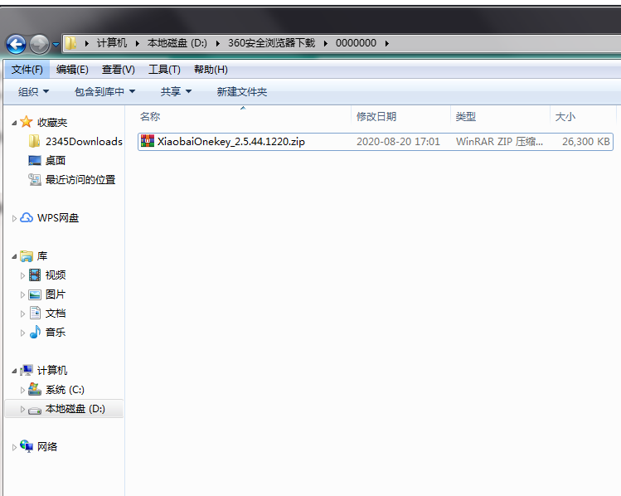
Task: Expand the 音乐 library node
Action: (x=22, y=333)
